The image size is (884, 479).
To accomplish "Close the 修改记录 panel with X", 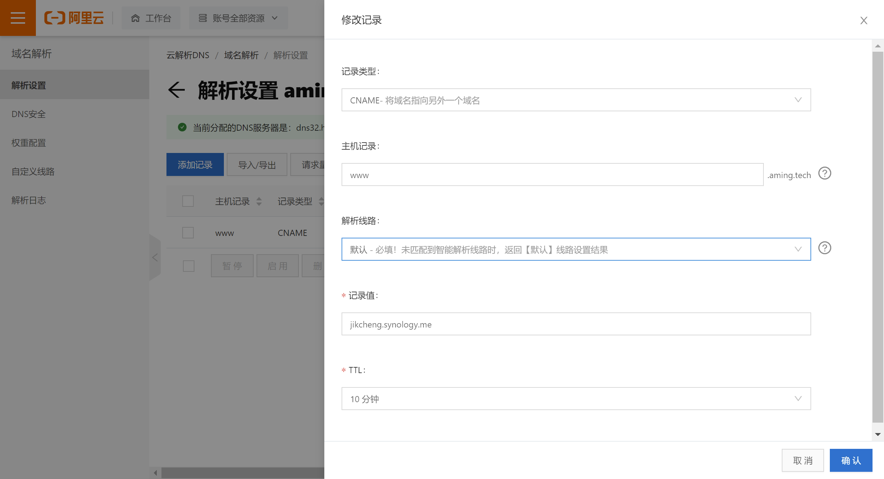I will point(864,20).
